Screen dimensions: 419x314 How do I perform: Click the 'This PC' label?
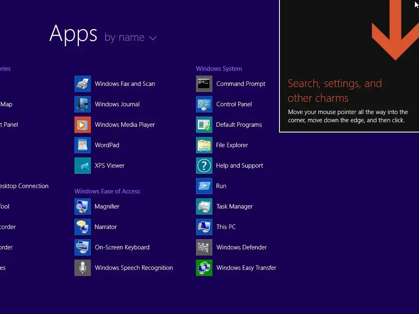pos(226,227)
